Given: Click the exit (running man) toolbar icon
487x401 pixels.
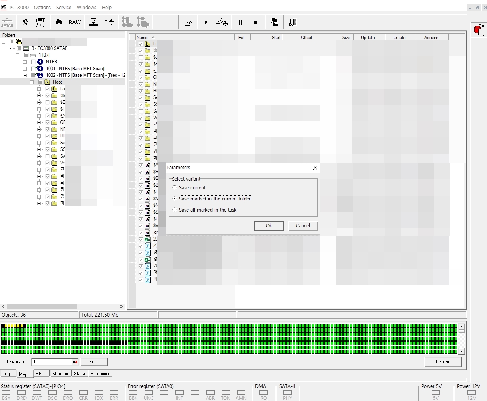Looking at the screenshot, I should tap(292, 22).
